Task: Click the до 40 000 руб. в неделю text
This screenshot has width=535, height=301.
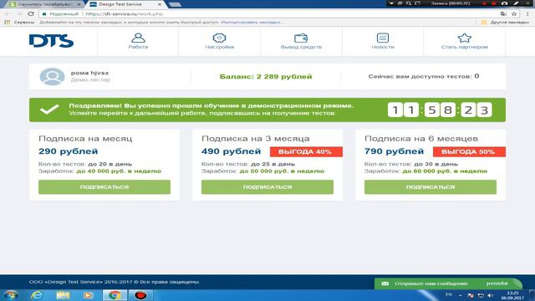Action: click(119, 171)
